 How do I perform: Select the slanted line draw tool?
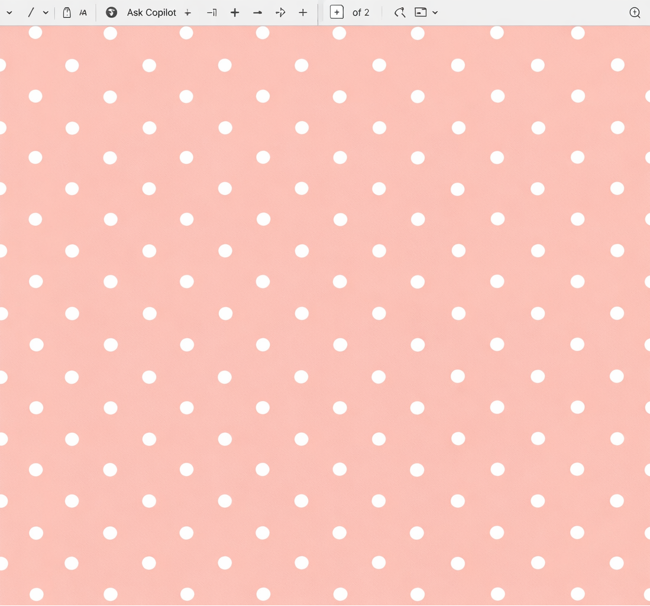31,12
